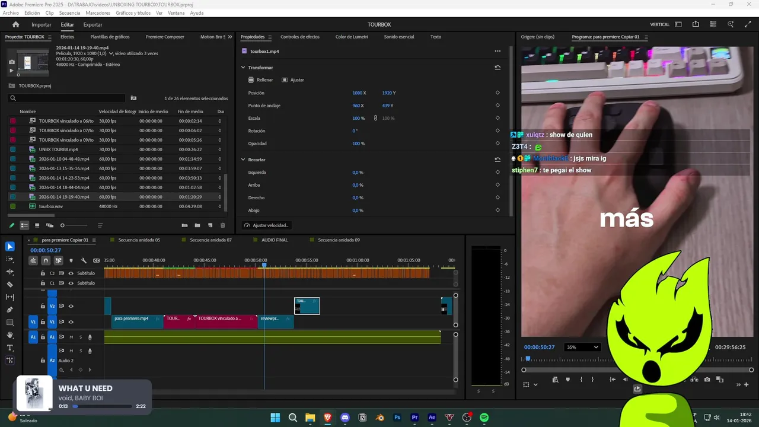Open Program monitor panel menu
Viewport: 759px width, 427px height.
click(x=646, y=37)
